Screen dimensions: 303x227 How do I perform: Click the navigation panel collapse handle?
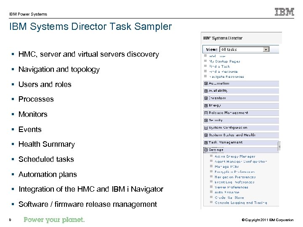point(279,147)
